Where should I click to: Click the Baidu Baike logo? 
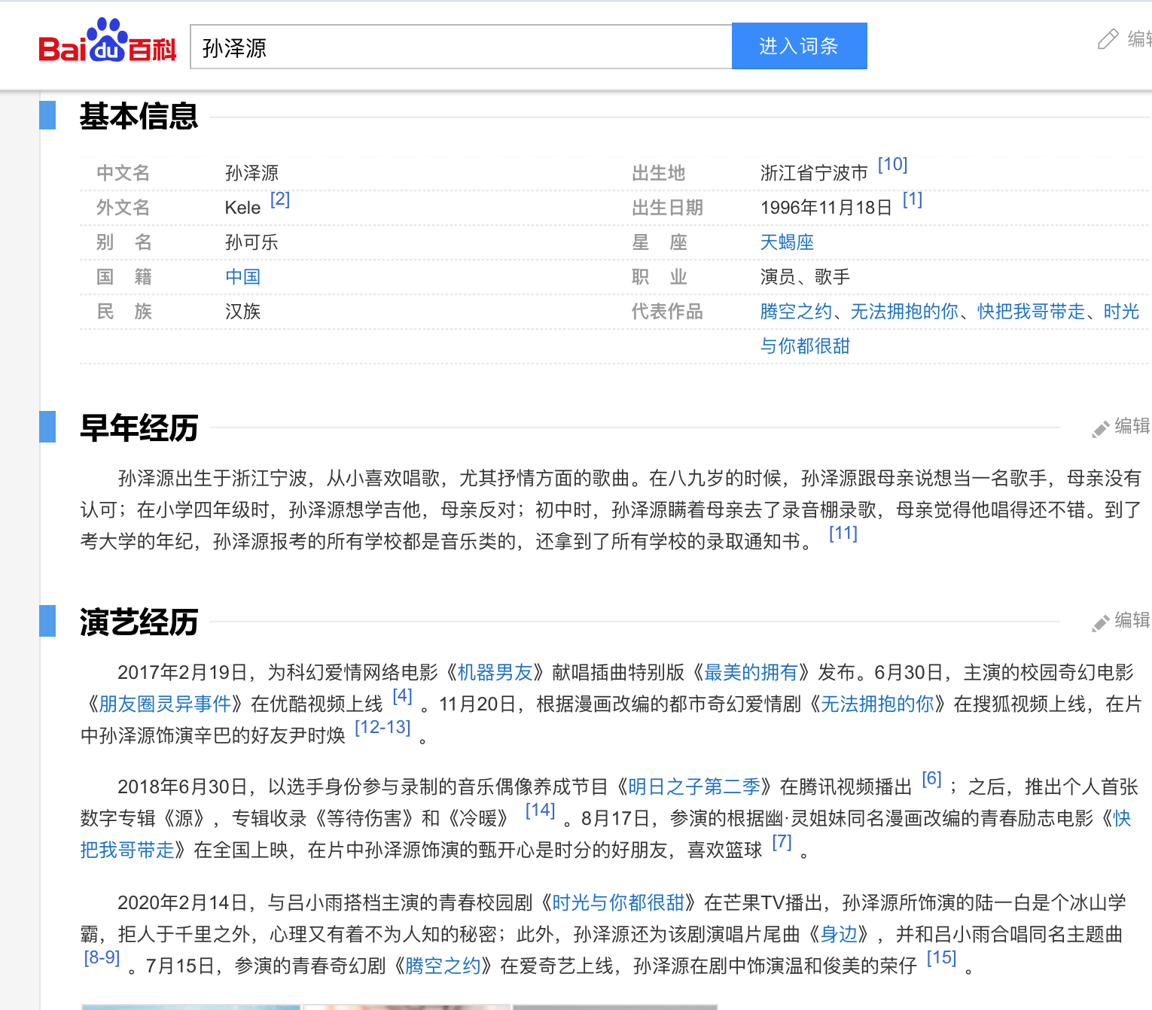pos(108,41)
